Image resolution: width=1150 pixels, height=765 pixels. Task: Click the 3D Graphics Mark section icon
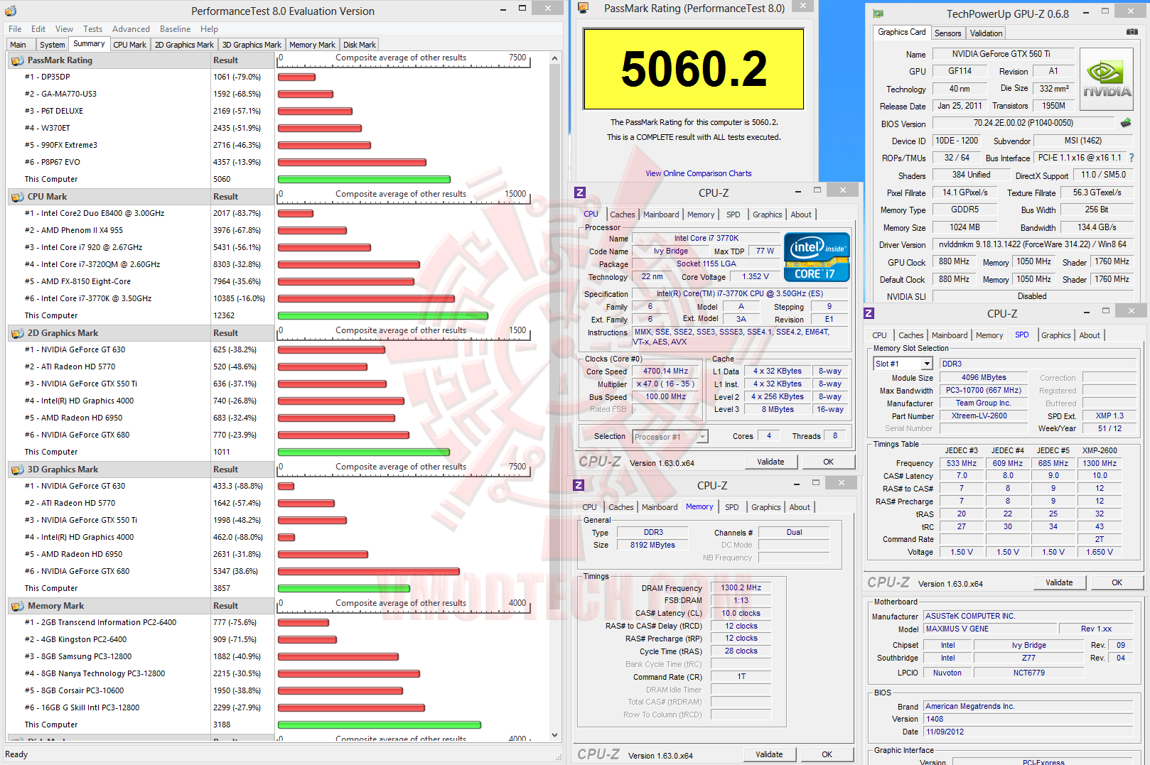click(17, 470)
